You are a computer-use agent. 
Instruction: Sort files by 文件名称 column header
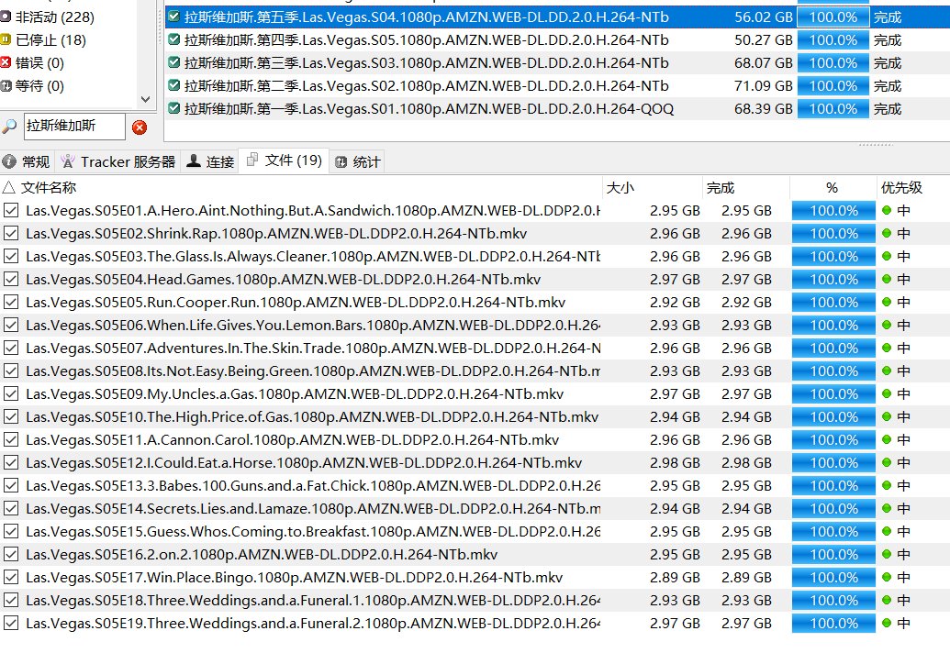50,187
